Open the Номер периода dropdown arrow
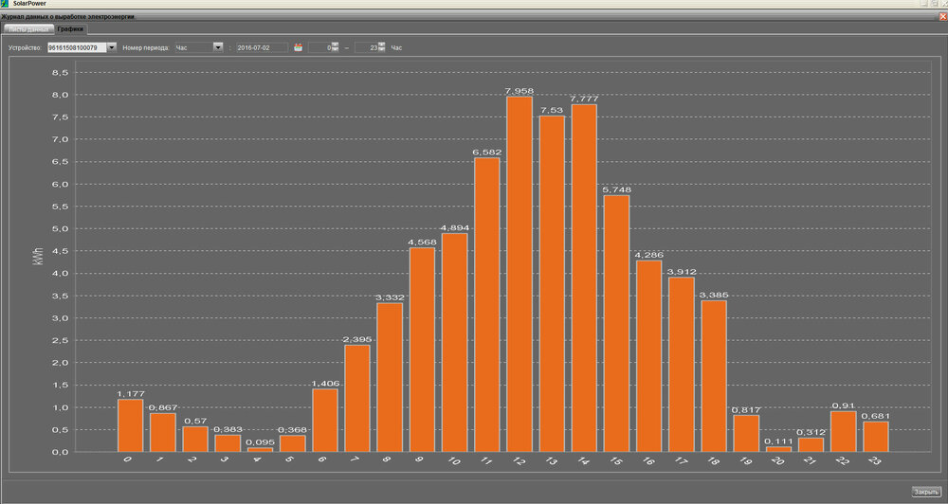 218,47
